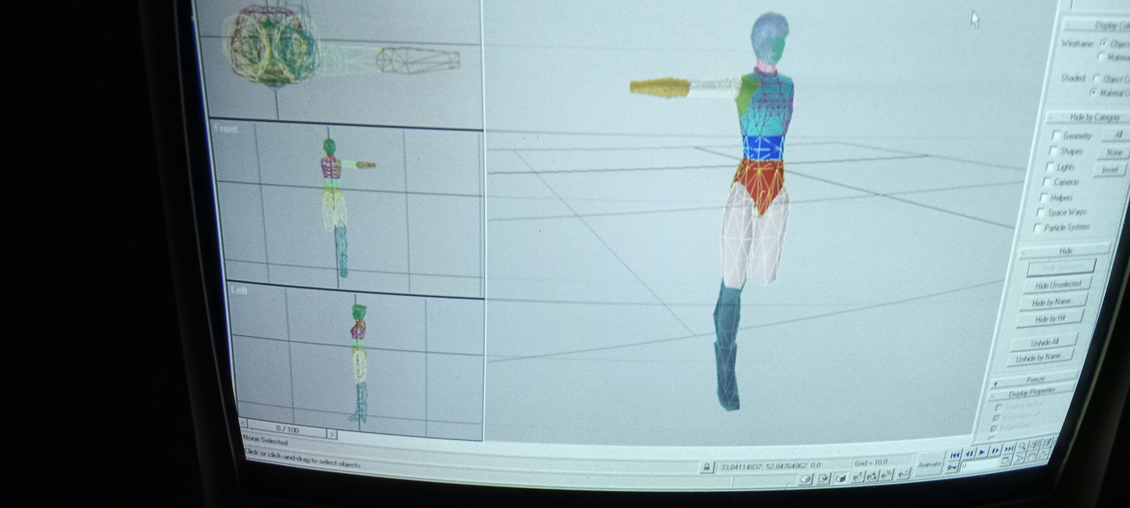Check the Space Warps hide category box
The height and width of the screenshot is (508, 1130).
click(1041, 212)
